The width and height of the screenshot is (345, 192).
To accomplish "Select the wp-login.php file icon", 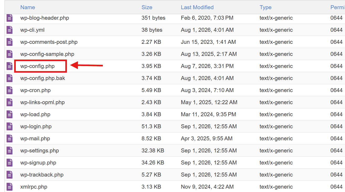I will coord(9,126).
